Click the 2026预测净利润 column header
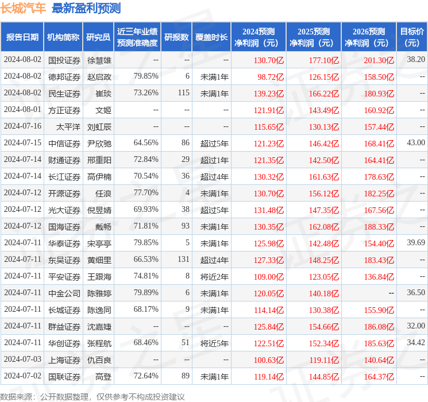 tap(369, 37)
